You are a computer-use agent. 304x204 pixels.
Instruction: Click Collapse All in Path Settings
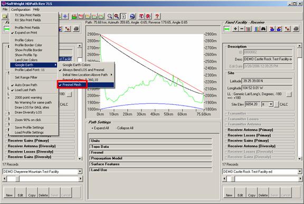pos(125,128)
